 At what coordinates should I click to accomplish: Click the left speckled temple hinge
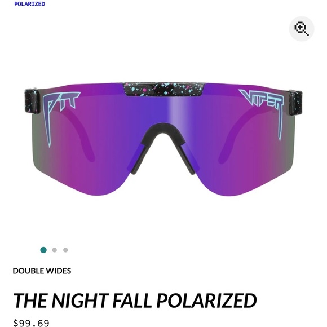pyautogui.click(x=32, y=101)
